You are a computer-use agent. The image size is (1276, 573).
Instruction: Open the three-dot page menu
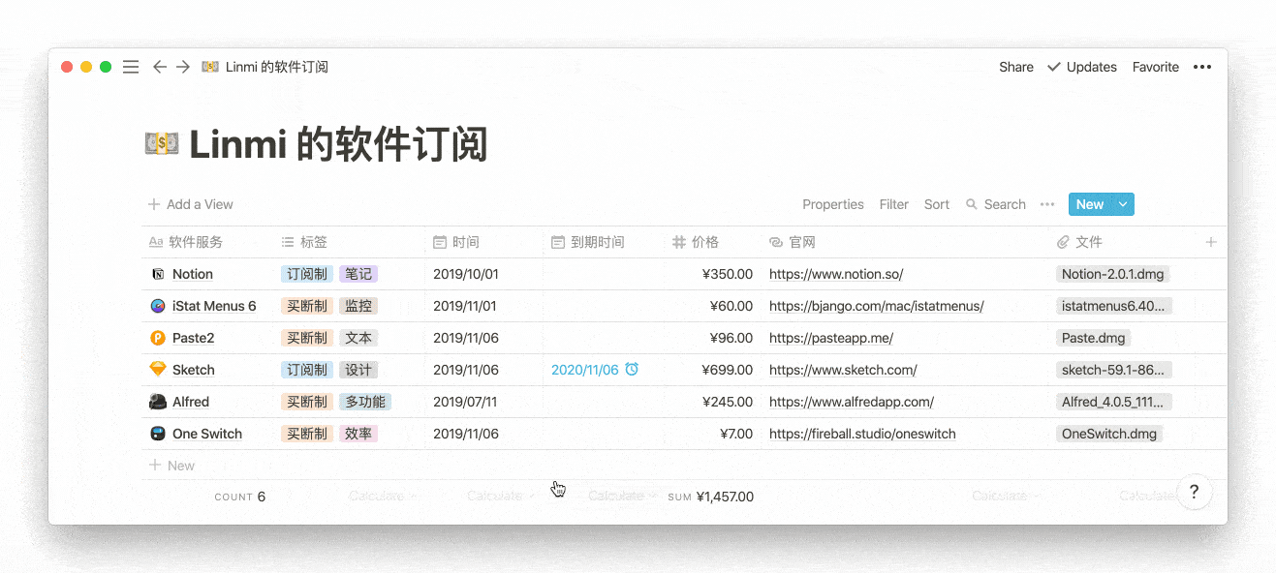(x=1202, y=67)
